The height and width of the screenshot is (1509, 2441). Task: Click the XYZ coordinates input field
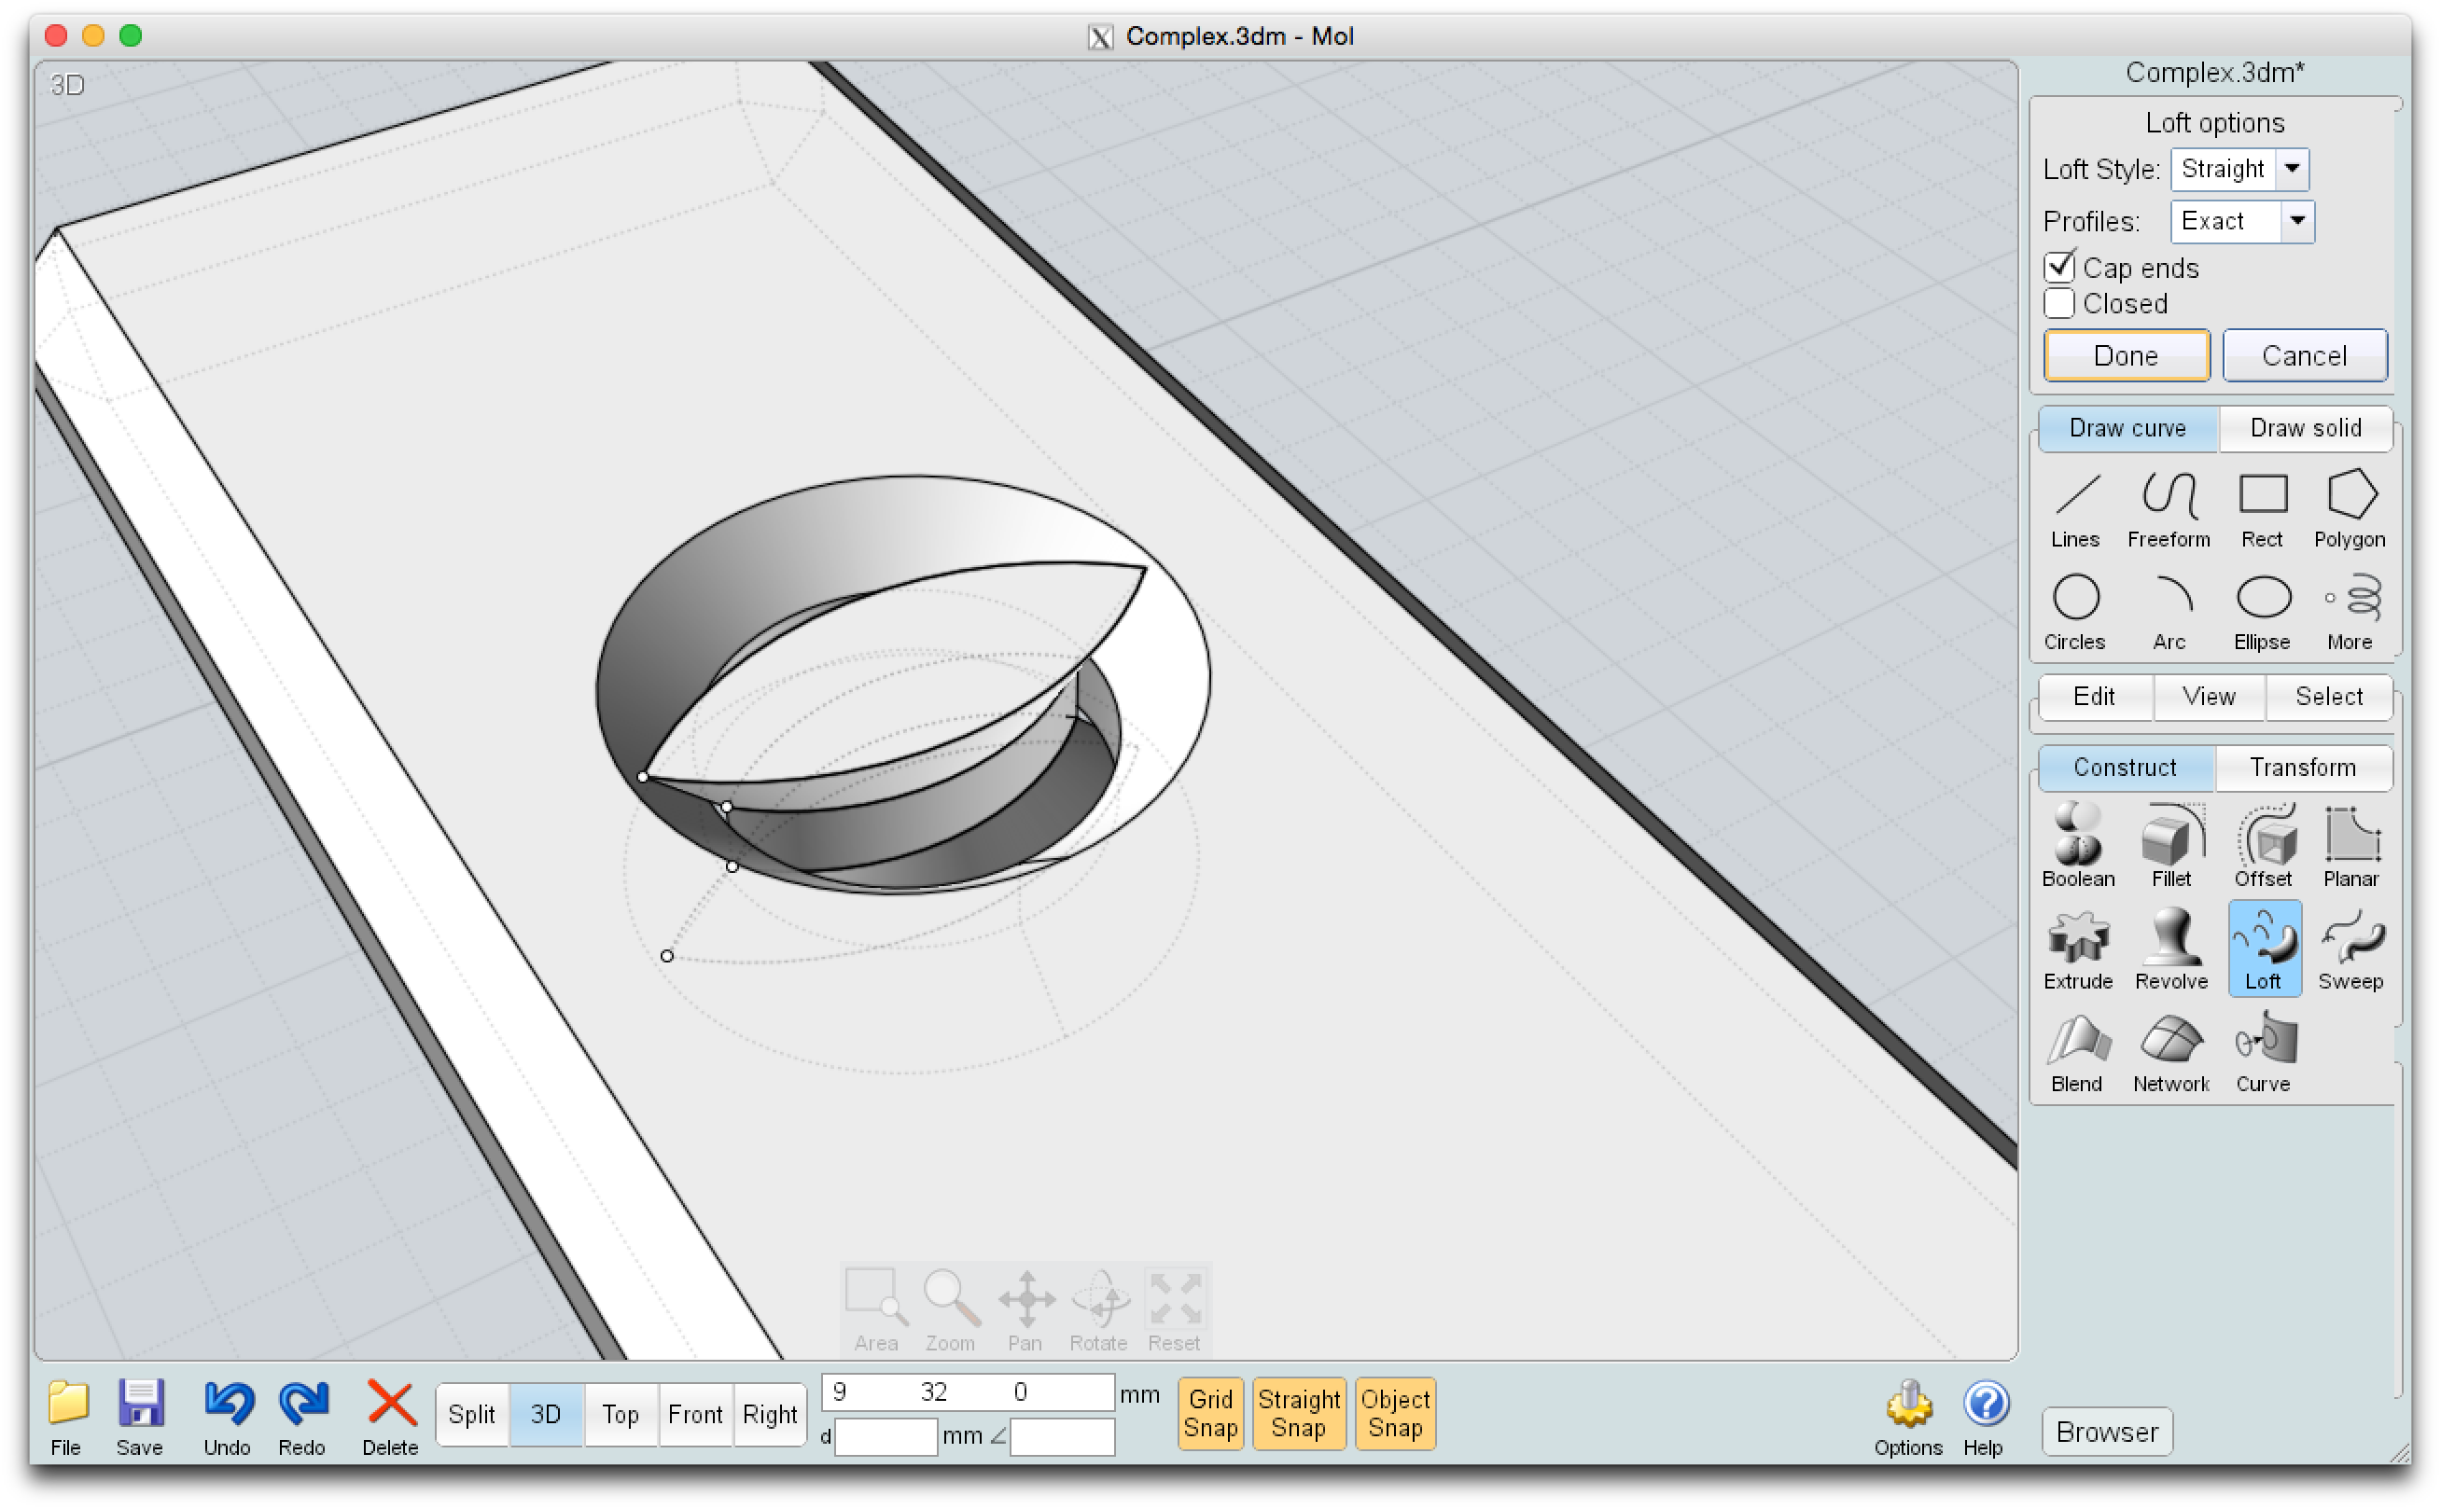pyautogui.click(x=967, y=1392)
